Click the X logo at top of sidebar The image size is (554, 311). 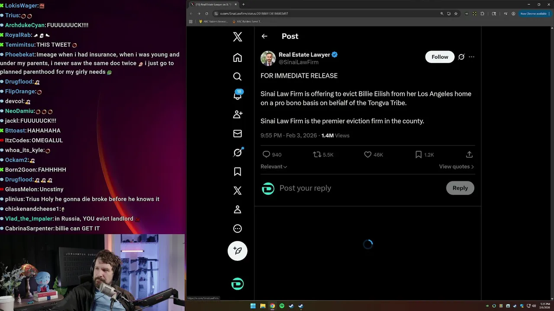tap(238, 37)
